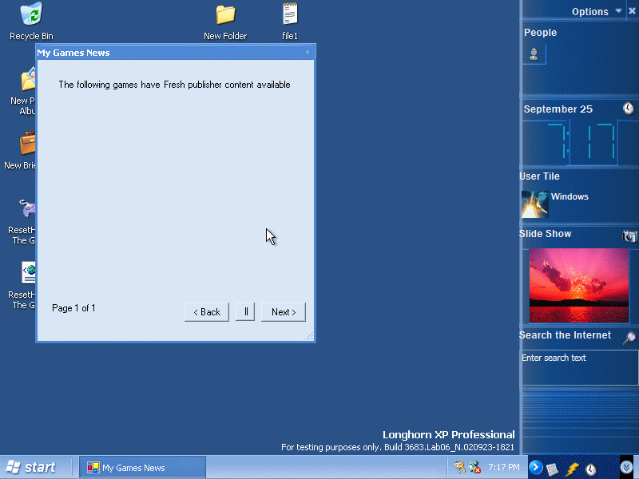639x479 pixels.
Task: Click the contact icon under People
Action: (x=534, y=54)
